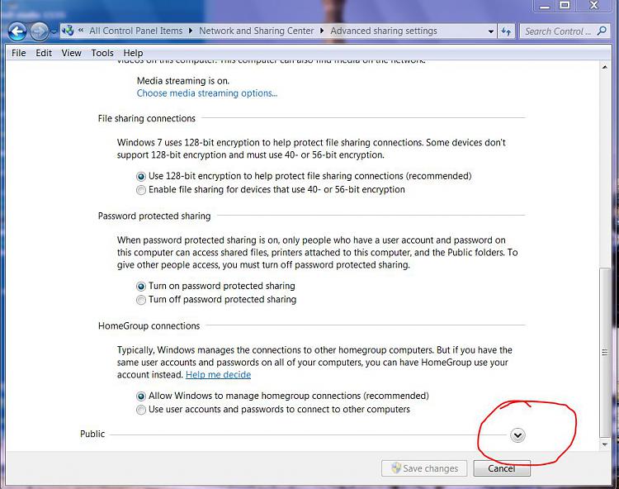The width and height of the screenshot is (619, 489).
Task: Expand the Public profile chevron
Action: pos(517,435)
